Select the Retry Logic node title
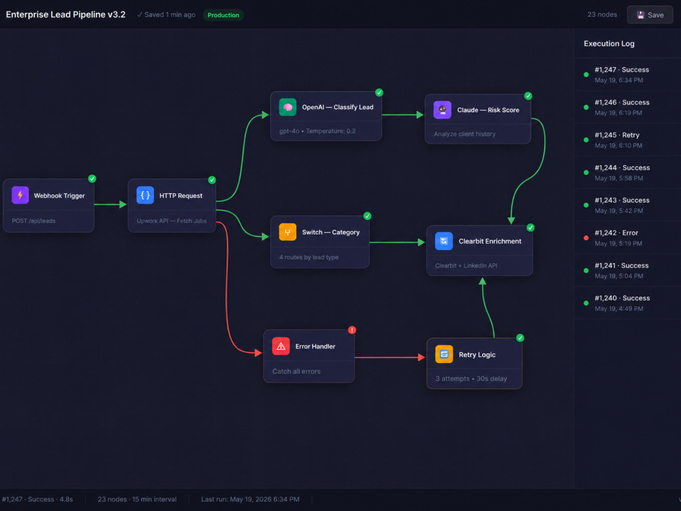Screen dimensions: 681x511 (477, 355)
